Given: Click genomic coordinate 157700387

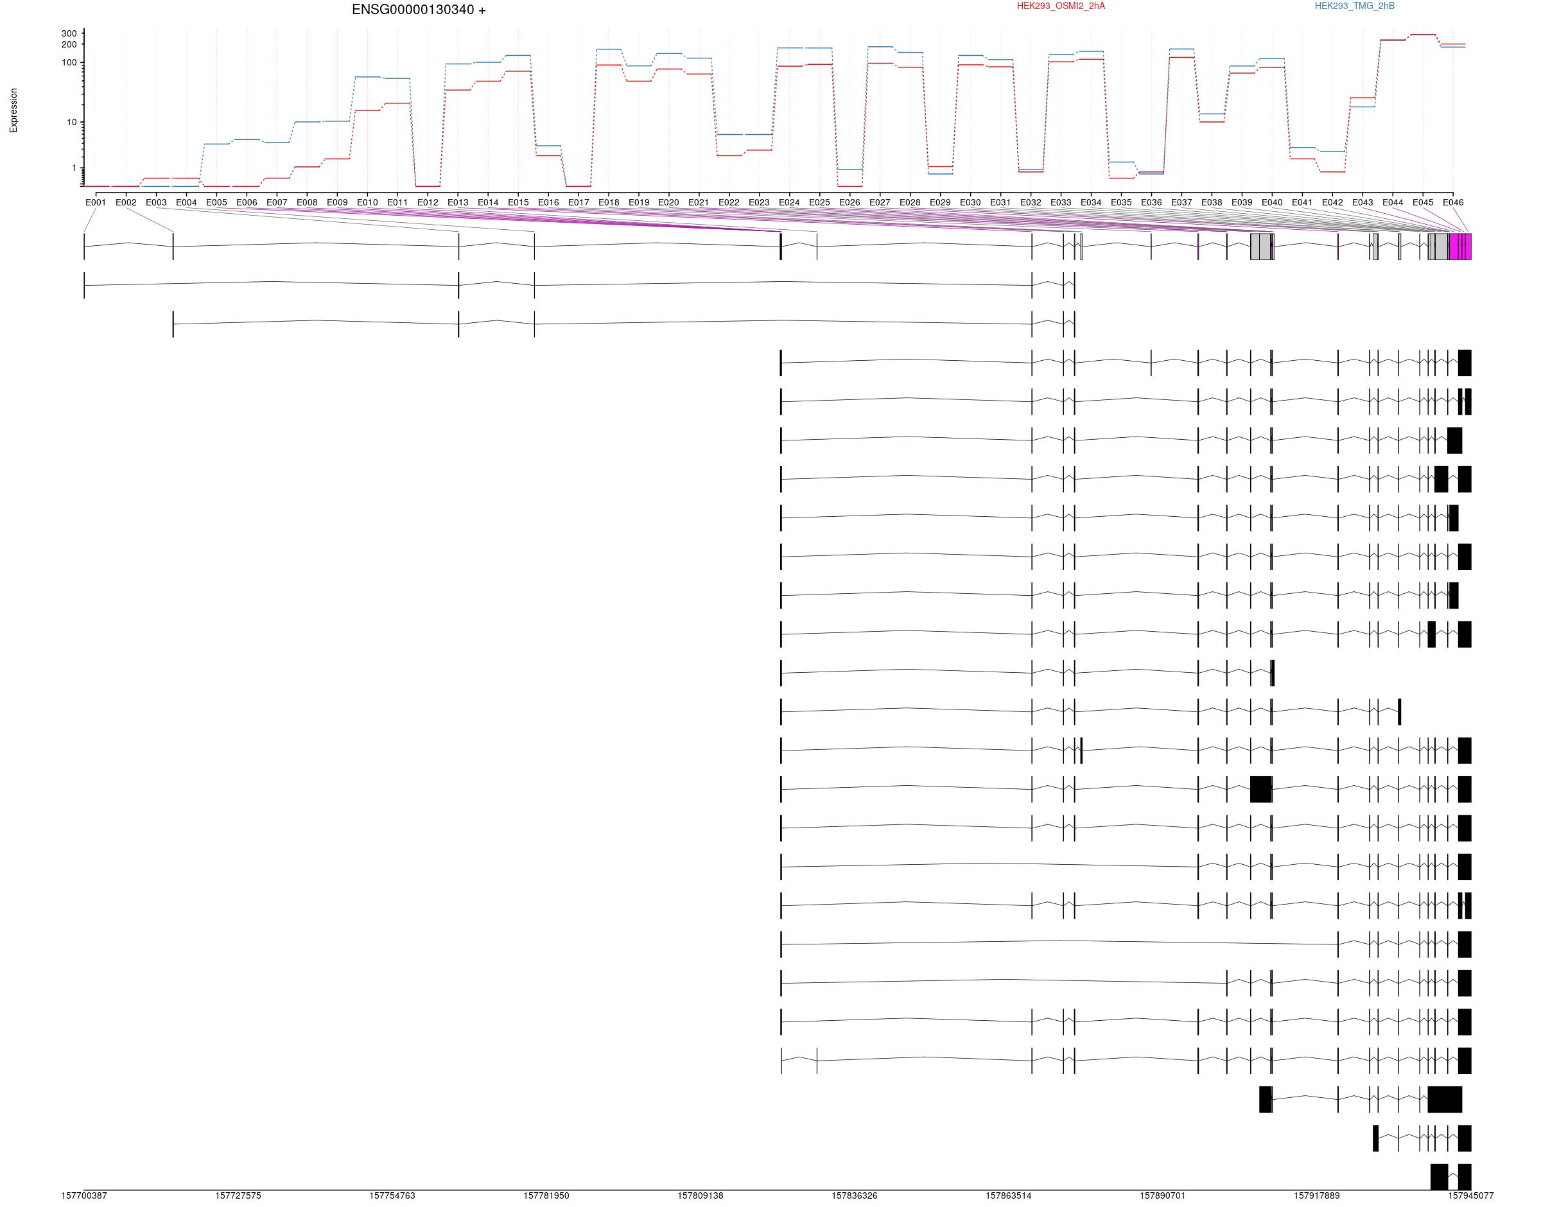Looking at the screenshot, I should [x=84, y=1196].
